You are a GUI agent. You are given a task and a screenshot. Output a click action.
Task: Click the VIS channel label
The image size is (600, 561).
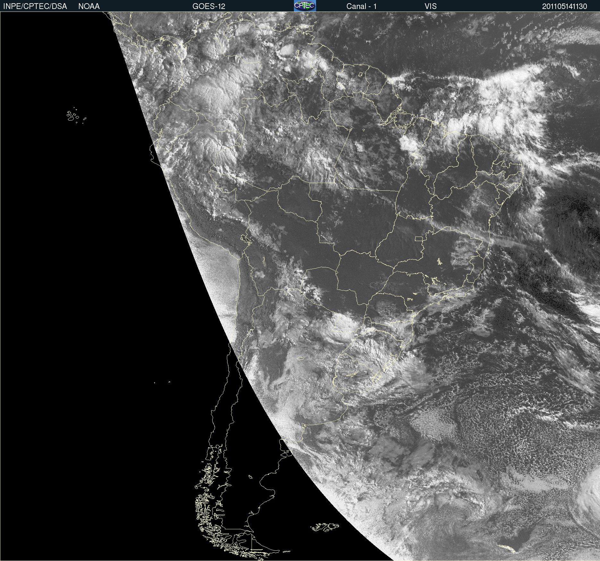(431, 6)
